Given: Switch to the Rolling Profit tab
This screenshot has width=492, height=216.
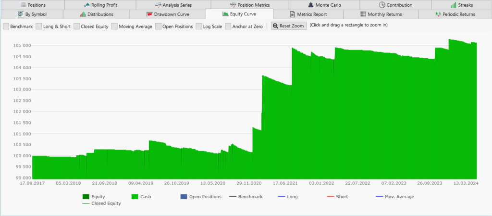Looking at the screenshot, I should click(100, 5).
